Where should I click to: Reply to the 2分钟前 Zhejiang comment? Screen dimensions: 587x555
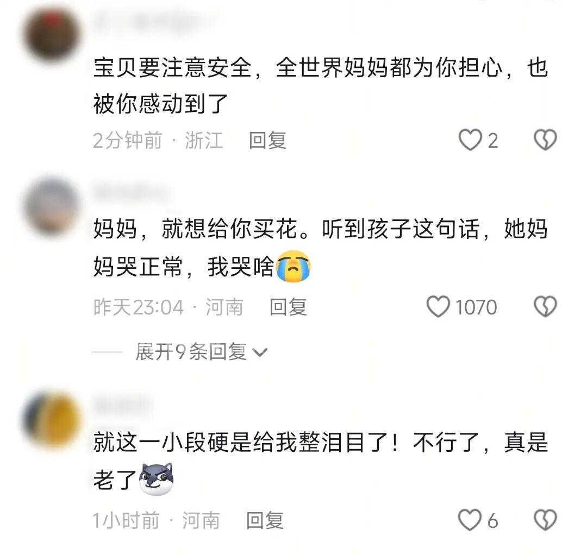tap(267, 141)
